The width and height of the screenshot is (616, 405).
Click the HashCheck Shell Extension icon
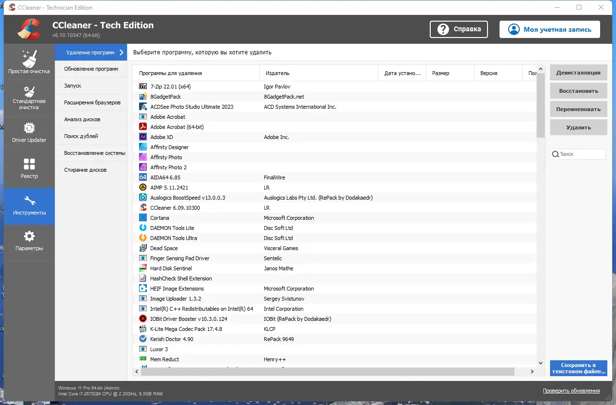click(x=142, y=278)
